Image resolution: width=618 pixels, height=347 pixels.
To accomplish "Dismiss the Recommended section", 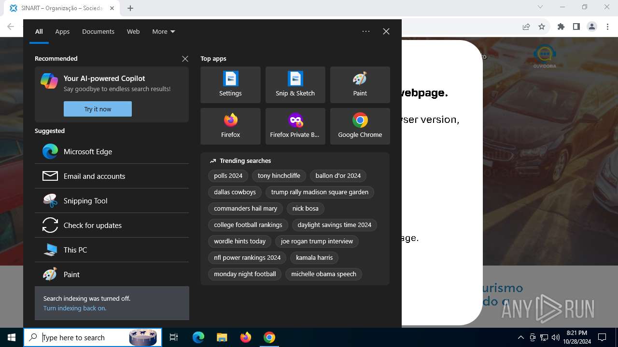I will [x=185, y=58].
